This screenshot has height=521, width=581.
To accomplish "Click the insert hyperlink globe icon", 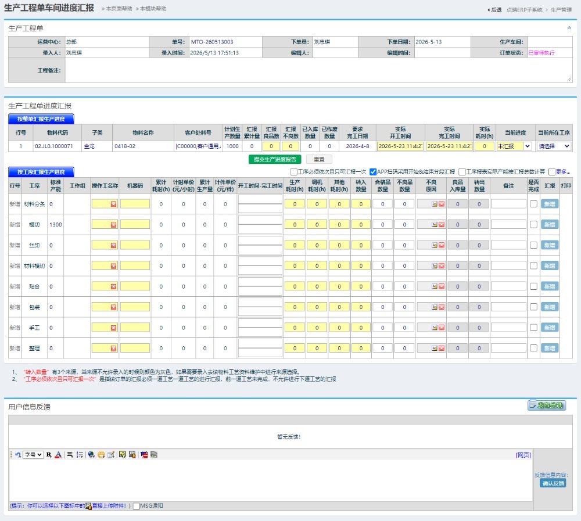I will (x=91, y=455).
